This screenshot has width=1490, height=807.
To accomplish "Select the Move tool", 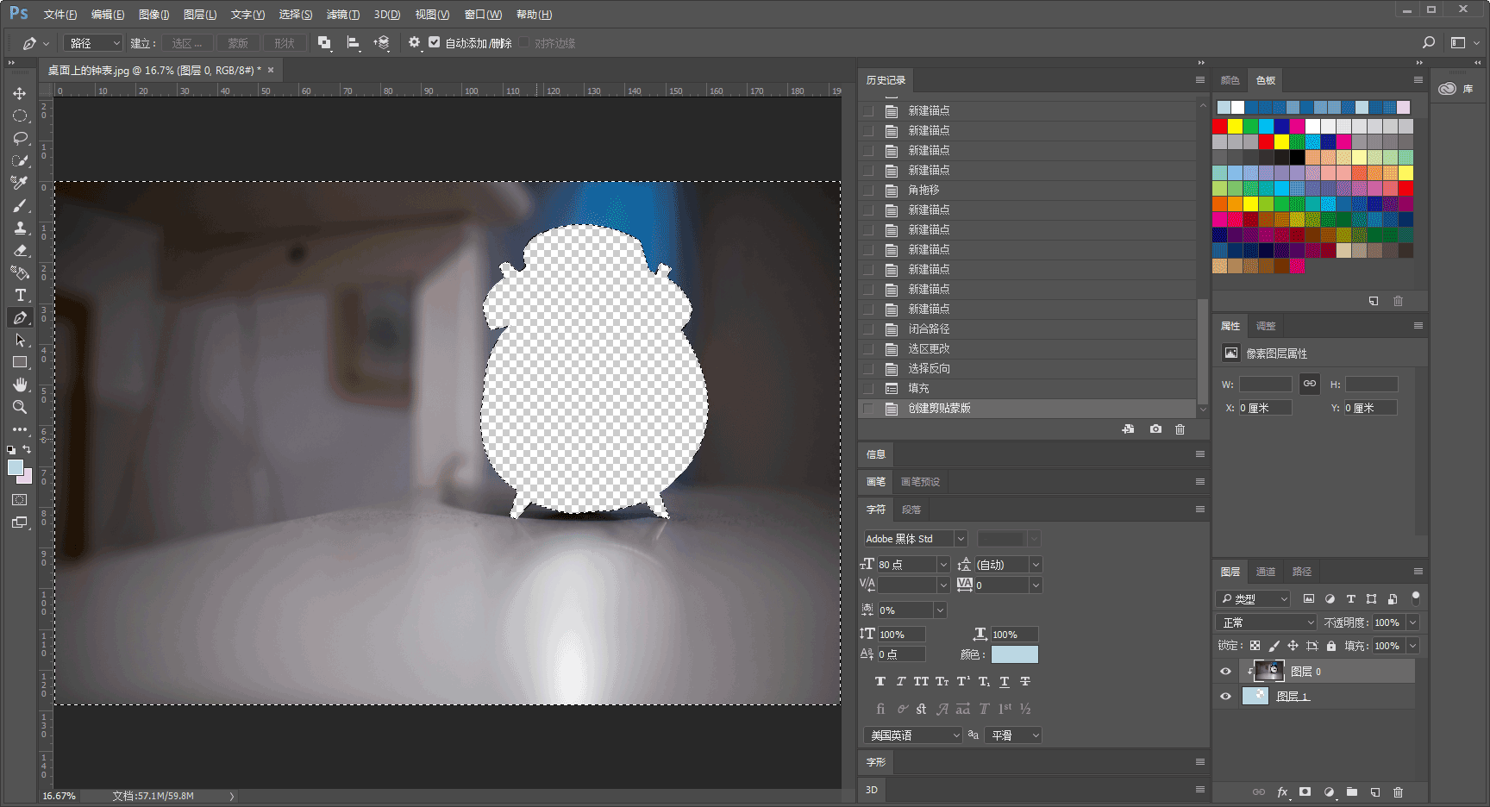I will coord(20,93).
